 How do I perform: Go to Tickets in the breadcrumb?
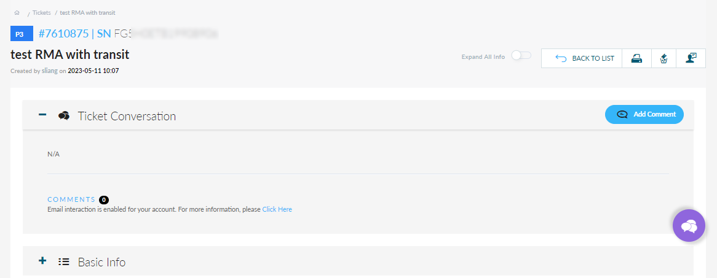tap(42, 12)
